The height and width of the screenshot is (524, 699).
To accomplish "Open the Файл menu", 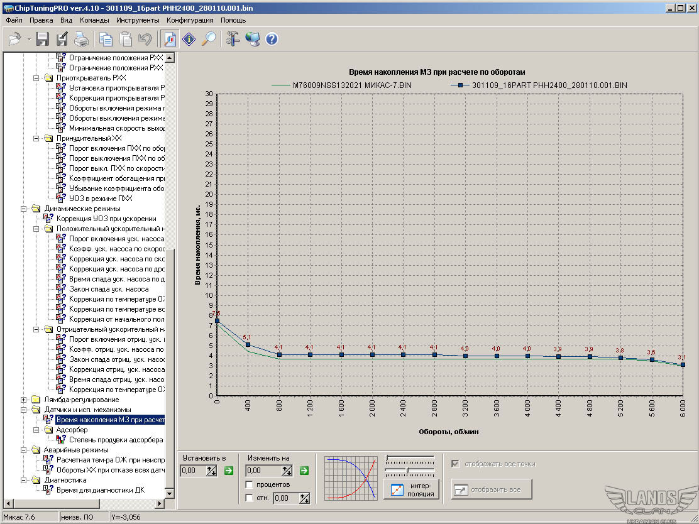I will tap(14, 20).
